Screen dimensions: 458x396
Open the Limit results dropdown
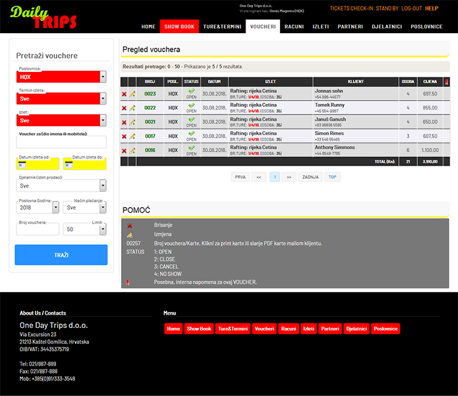[x=102, y=229]
